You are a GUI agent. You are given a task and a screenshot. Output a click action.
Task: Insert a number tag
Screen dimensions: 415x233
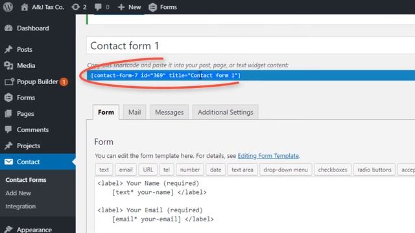tap(190, 170)
